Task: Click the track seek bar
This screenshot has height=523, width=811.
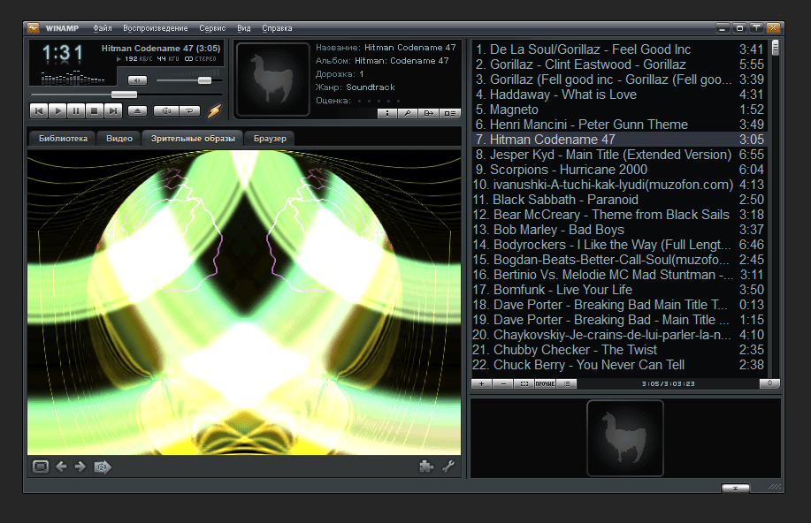Action: coord(126,95)
